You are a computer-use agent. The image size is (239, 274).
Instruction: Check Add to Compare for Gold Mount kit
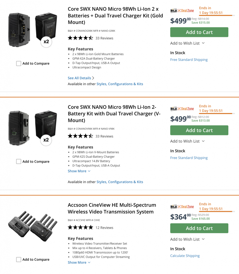(x=19, y=63)
